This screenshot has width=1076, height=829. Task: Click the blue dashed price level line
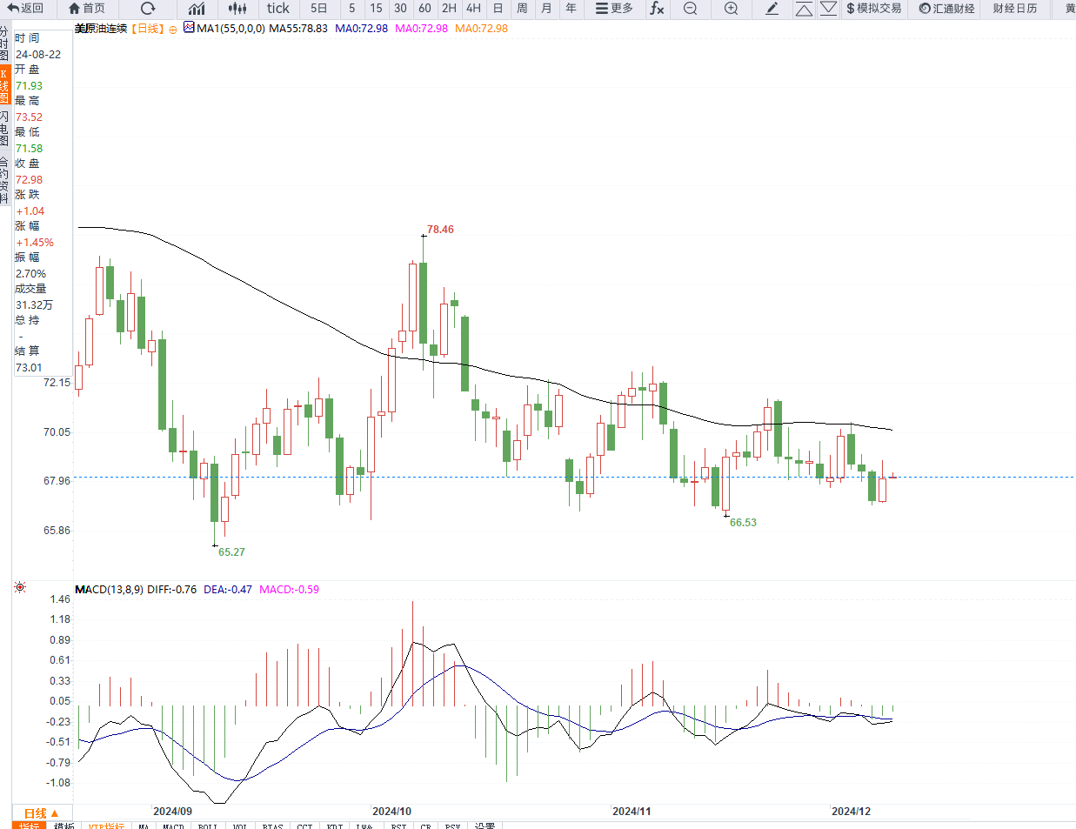pyautogui.click(x=574, y=477)
